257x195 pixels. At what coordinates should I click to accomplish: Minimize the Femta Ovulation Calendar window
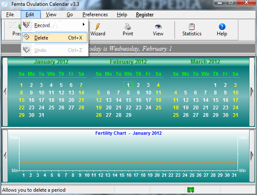220,3
